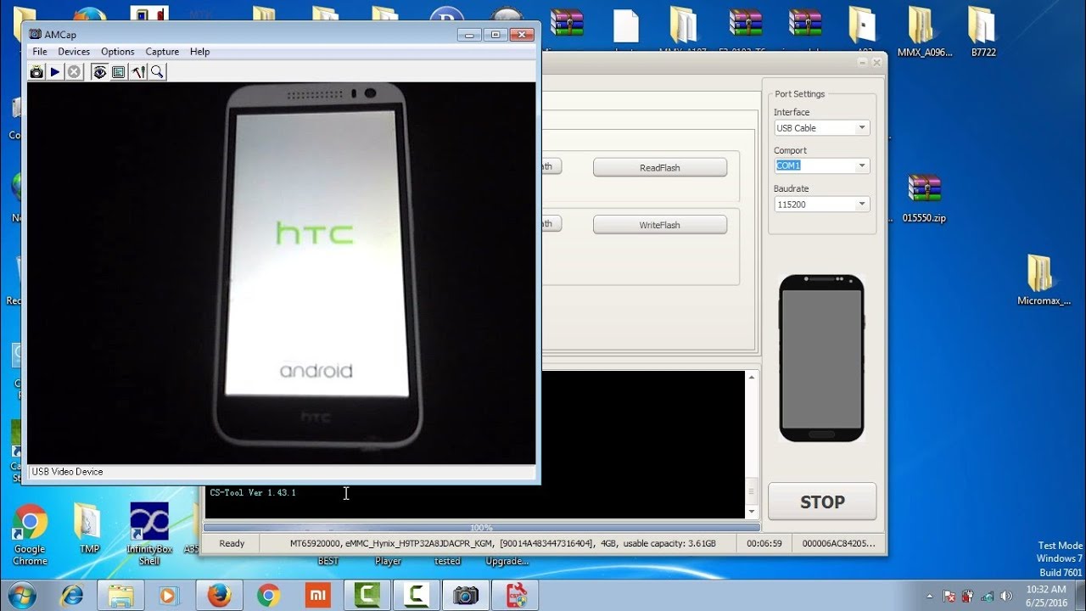Viewport: 1086px width, 611px height.
Task: Open the Help menu in AMCap
Action: coord(199,52)
